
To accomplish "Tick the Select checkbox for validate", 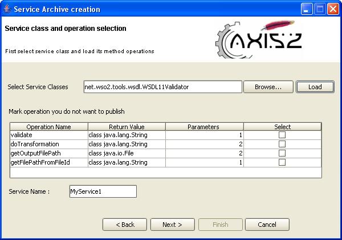I will coord(282,135).
